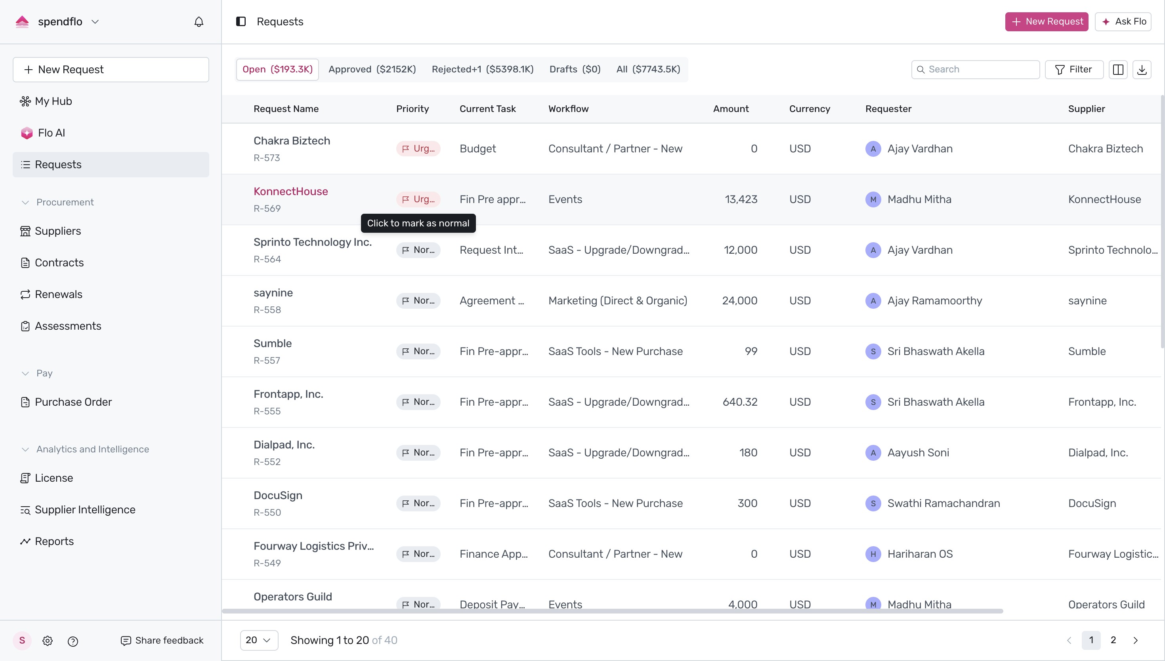Collapse the Procurement section
This screenshot has height=661, width=1165.
25,202
